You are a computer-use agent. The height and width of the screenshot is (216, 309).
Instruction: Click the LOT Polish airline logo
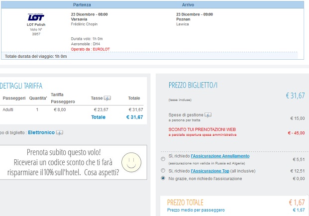pyautogui.click(x=36, y=17)
